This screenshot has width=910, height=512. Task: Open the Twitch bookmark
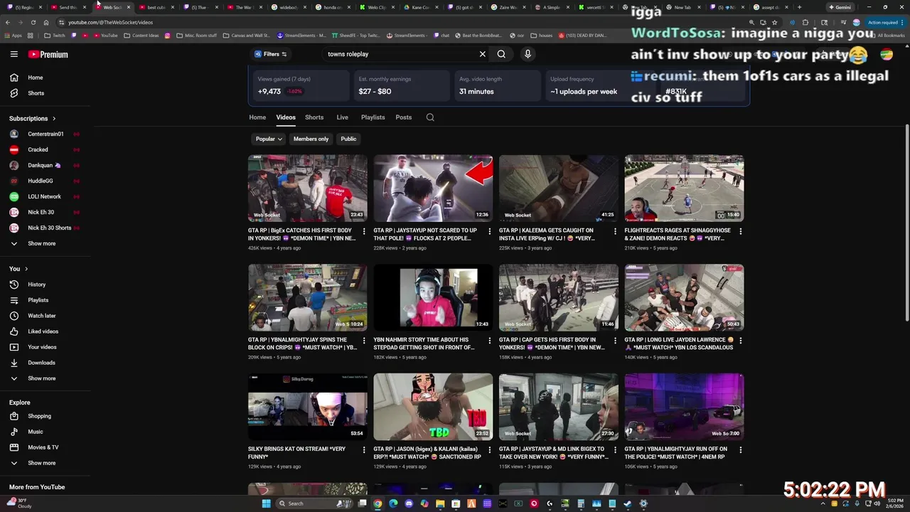tap(55, 35)
